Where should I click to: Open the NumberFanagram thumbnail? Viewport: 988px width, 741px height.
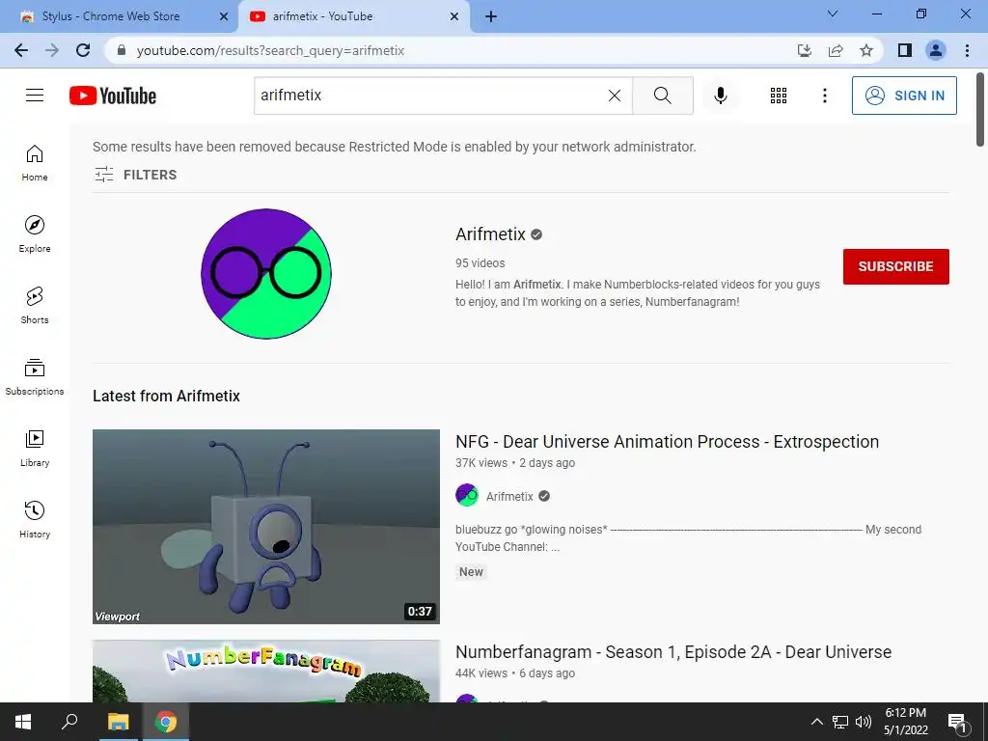point(266,672)
